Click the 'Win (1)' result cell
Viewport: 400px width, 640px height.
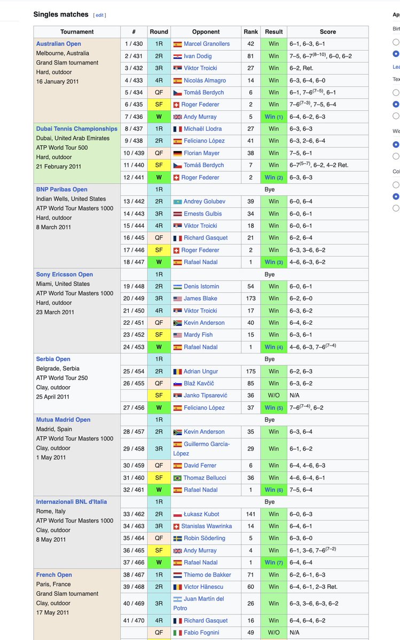pos(274,117)
